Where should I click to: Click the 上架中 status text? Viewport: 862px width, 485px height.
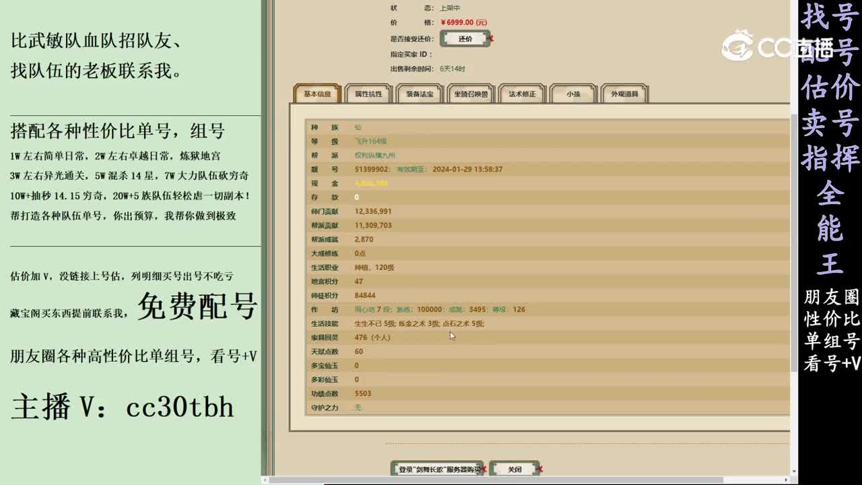[x=450, y=8]
